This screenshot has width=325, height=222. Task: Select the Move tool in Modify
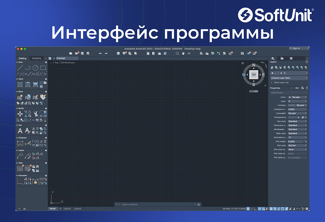[x=20, y=114]
